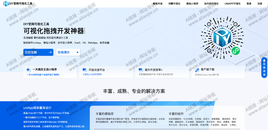Click the 注册 register link
The image size is (268, 130).
click(260, 4)
